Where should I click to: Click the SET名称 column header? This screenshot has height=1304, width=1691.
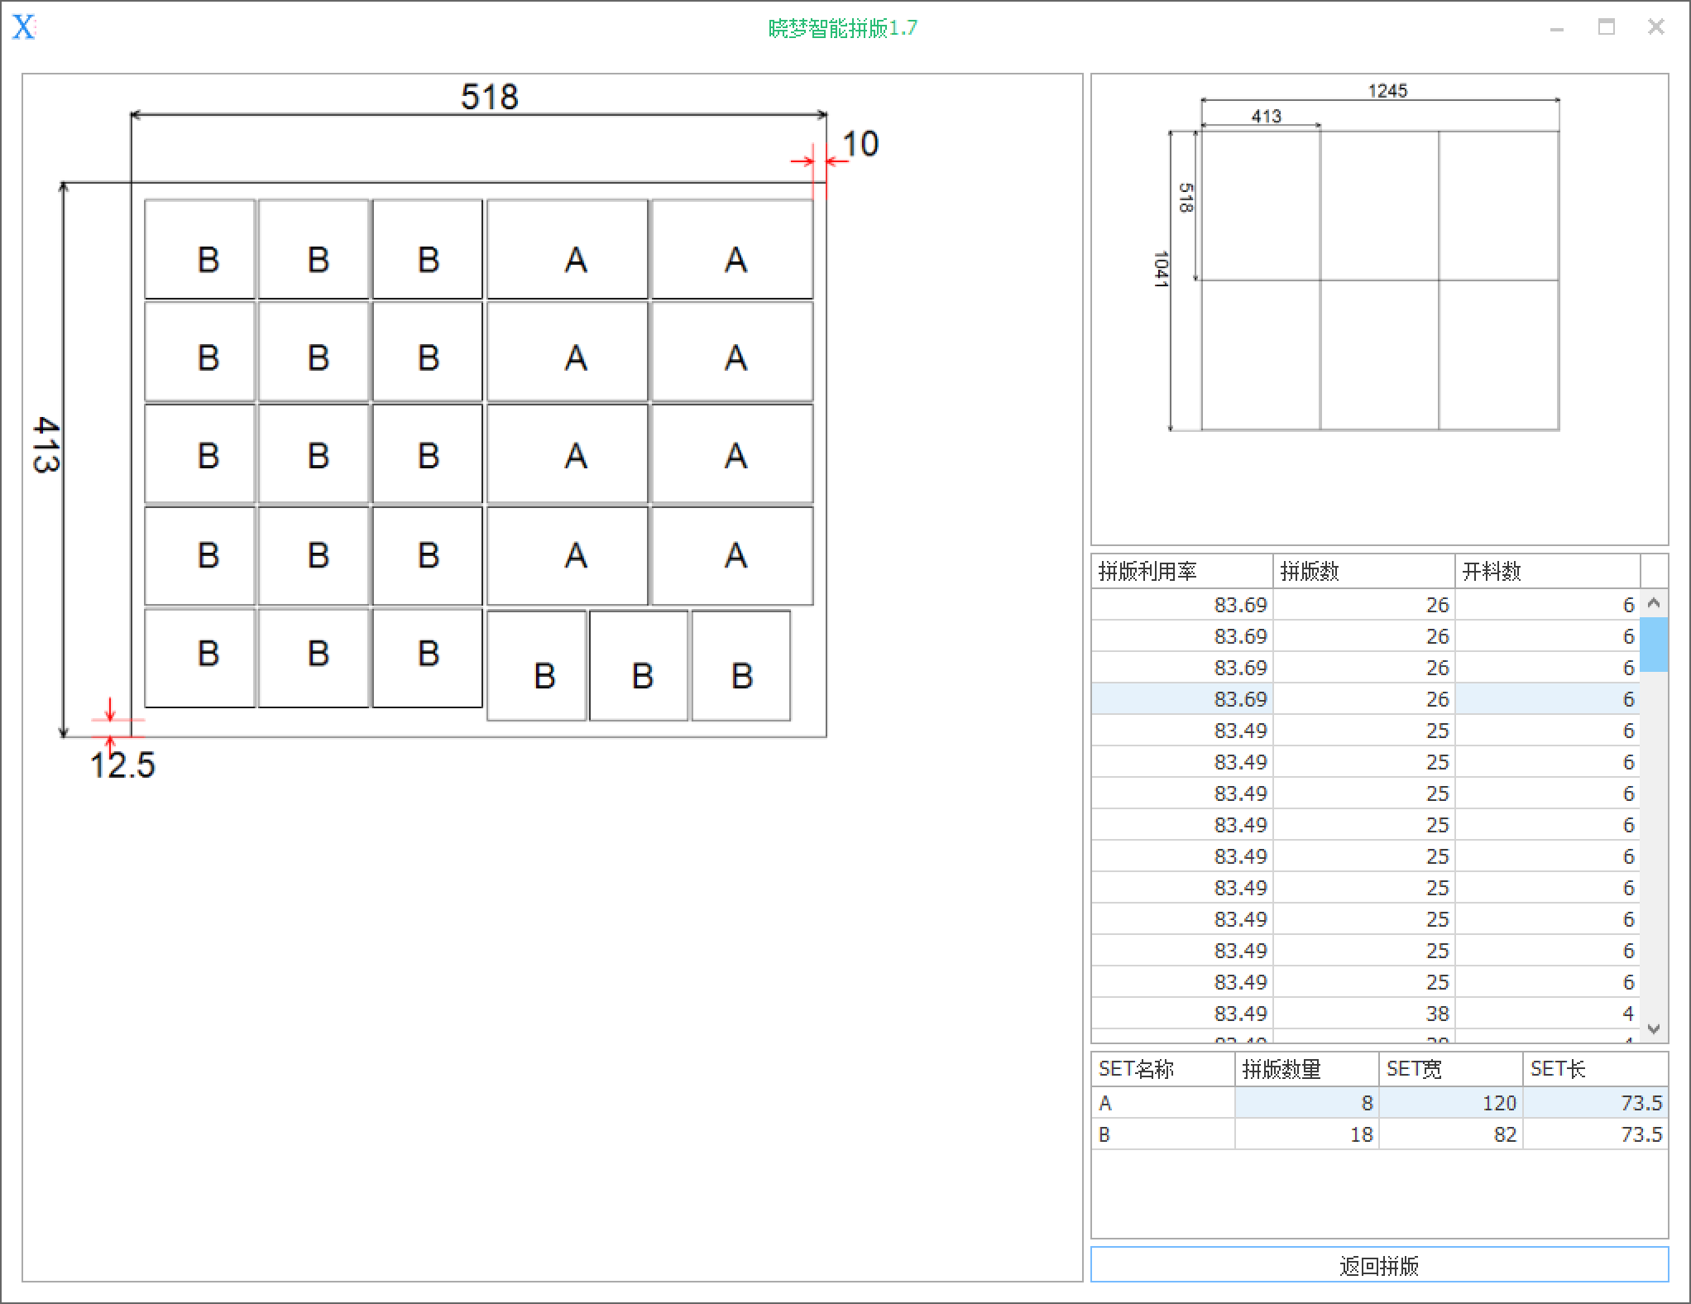pyautogui.click(x=1162, y=1069)
